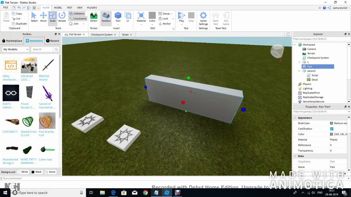Click the Run a command bar
The image size is (351, 197).
tap(175, 178)
